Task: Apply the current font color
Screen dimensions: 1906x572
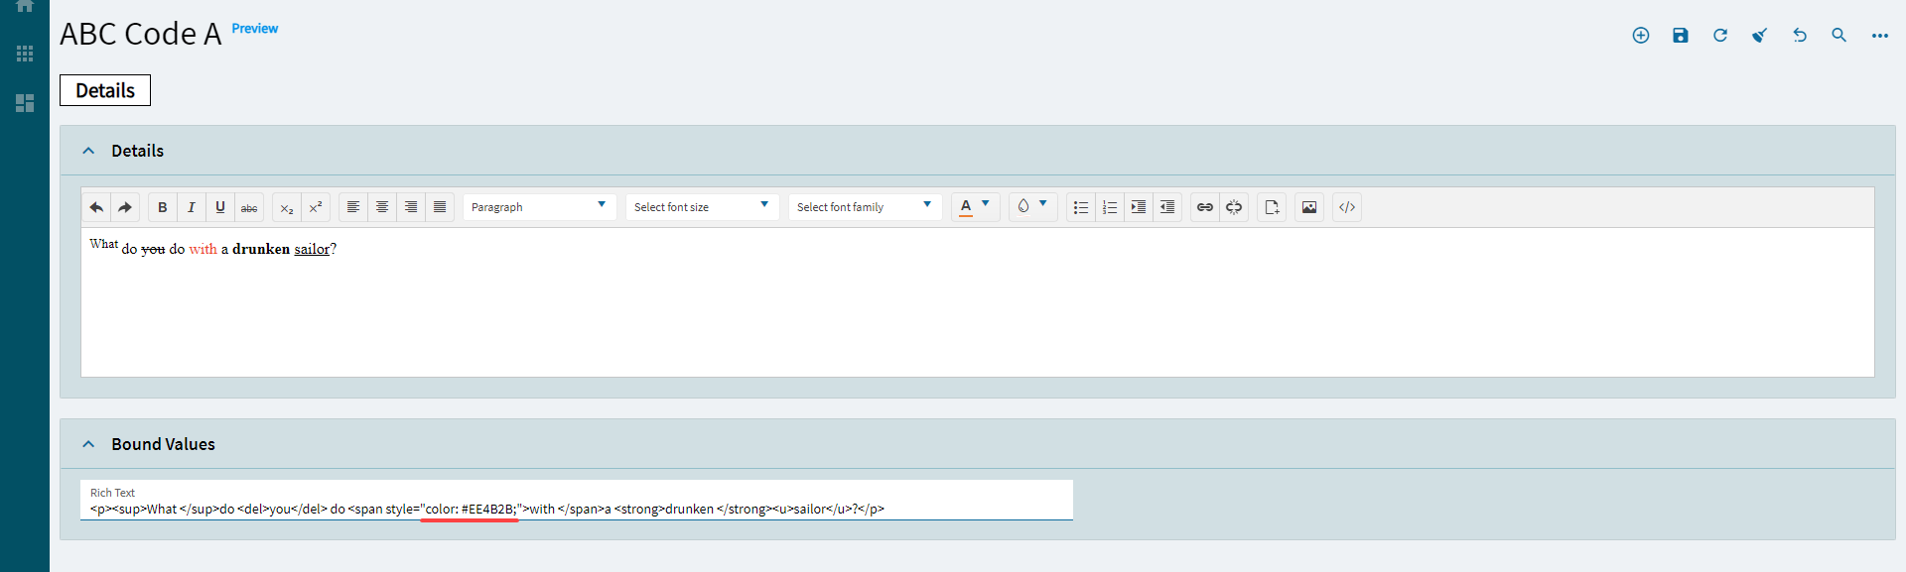Action: [966, 207]
